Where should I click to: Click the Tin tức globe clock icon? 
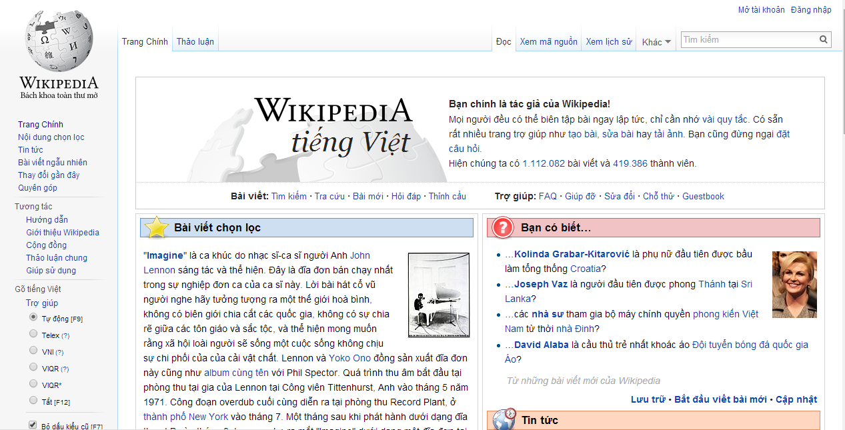[x=505, y=419]
